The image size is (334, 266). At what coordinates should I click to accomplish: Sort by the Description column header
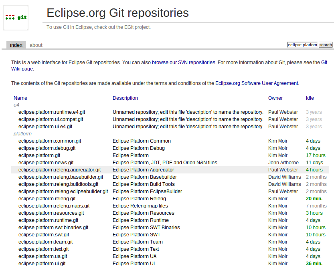[x=125, y=98]
